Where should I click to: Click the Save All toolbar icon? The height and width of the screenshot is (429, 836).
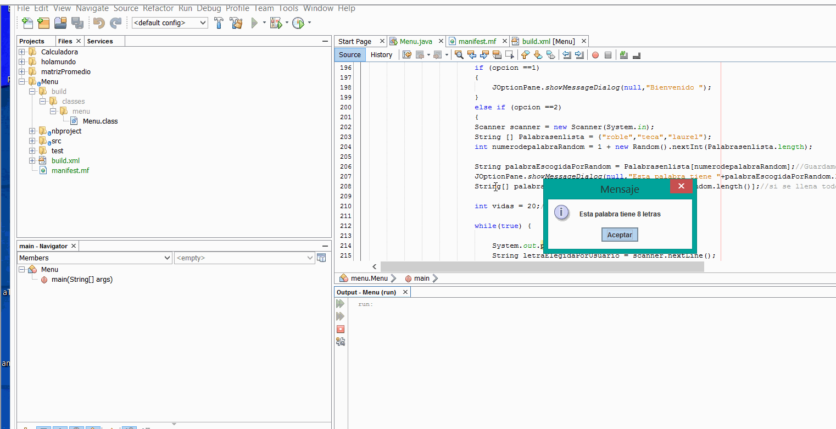[77, 23]
